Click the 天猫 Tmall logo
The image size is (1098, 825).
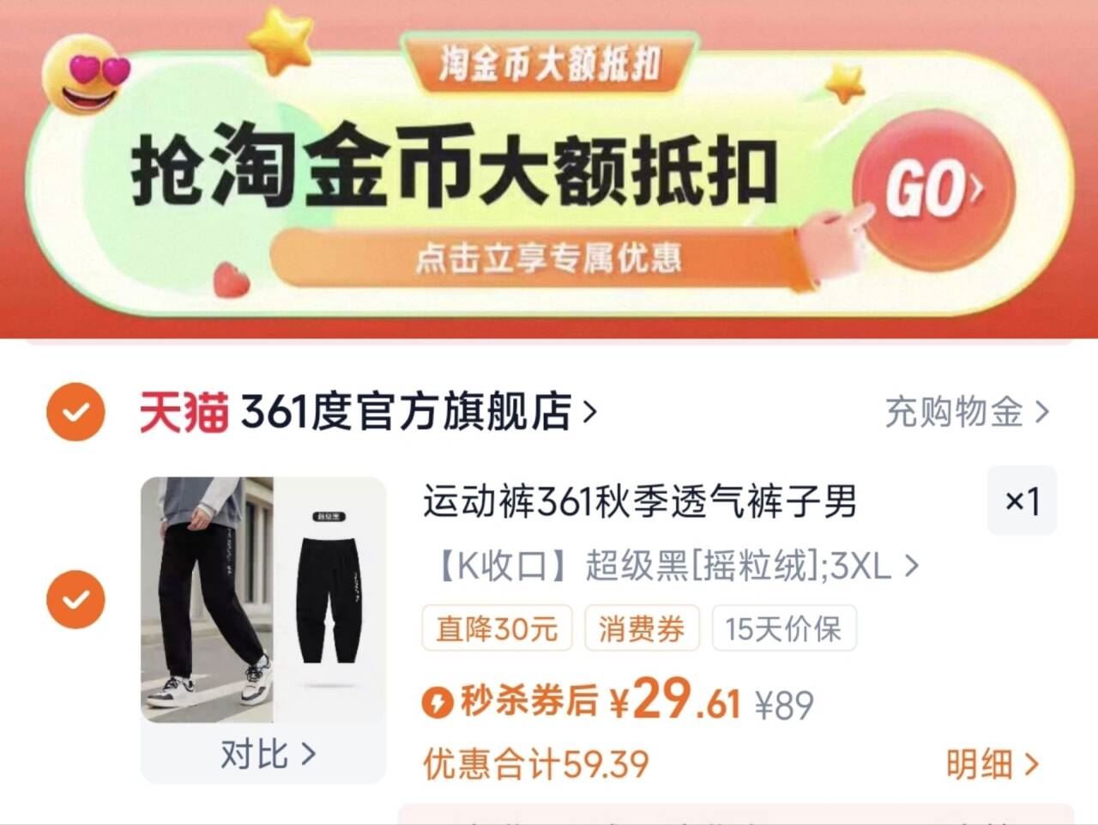(184, 413)
